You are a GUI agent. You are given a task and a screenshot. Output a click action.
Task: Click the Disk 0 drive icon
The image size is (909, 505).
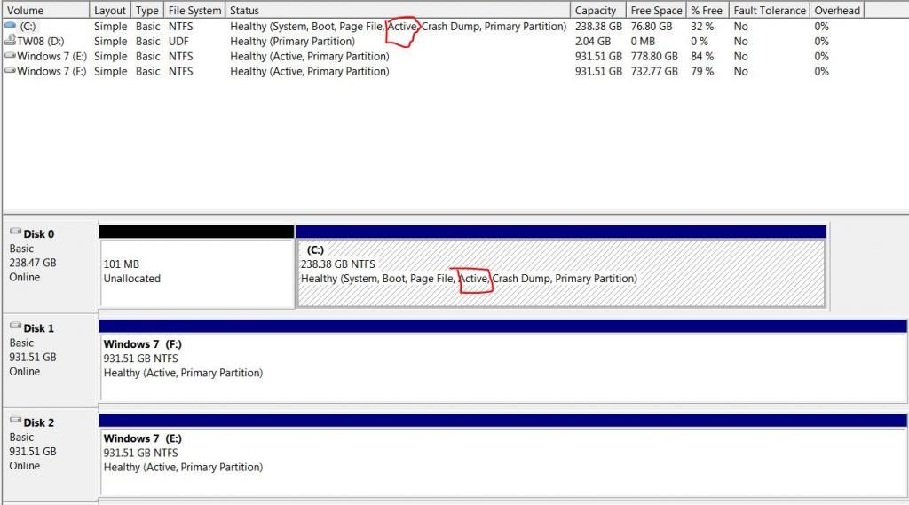(15, 233)
